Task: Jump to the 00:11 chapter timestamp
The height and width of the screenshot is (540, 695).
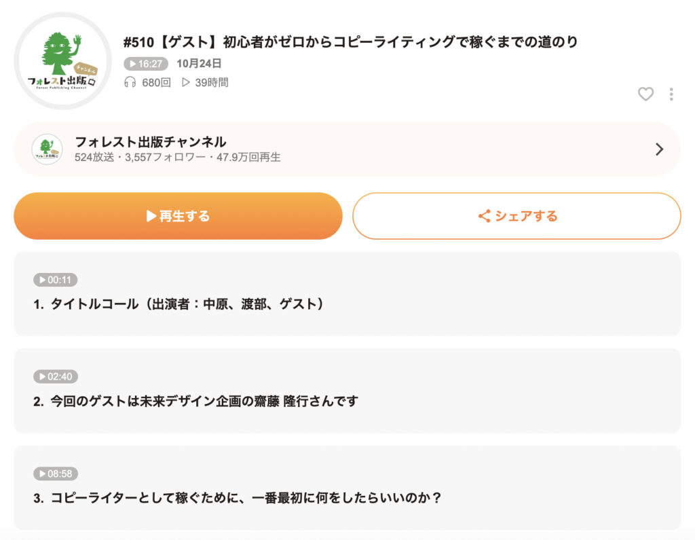Action: pos(56,280)
